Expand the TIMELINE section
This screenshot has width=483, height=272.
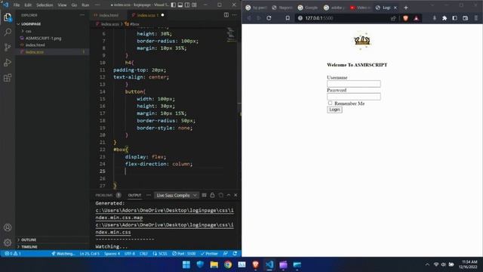point(29,247)
